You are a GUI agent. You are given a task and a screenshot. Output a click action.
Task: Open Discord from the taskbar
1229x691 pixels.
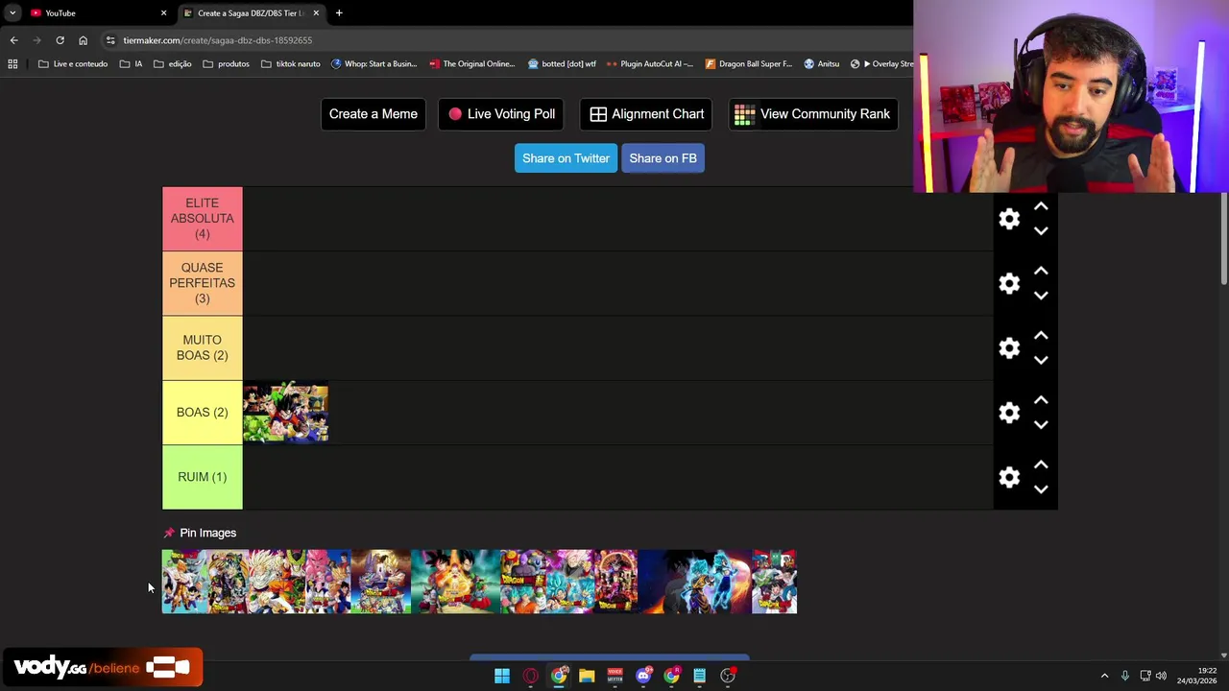pos(643,676)
